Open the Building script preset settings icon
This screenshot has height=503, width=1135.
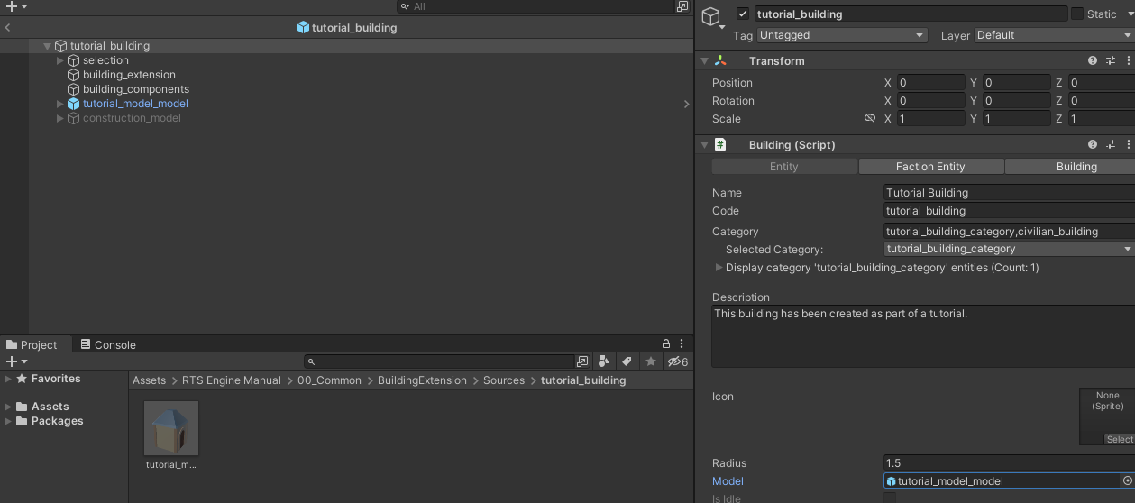[1111, 144]
